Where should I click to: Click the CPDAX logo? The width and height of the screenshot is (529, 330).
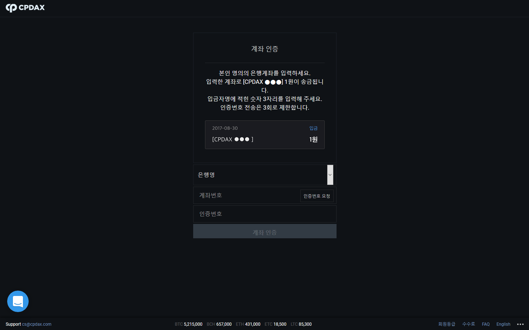click(x=25, y=8)
